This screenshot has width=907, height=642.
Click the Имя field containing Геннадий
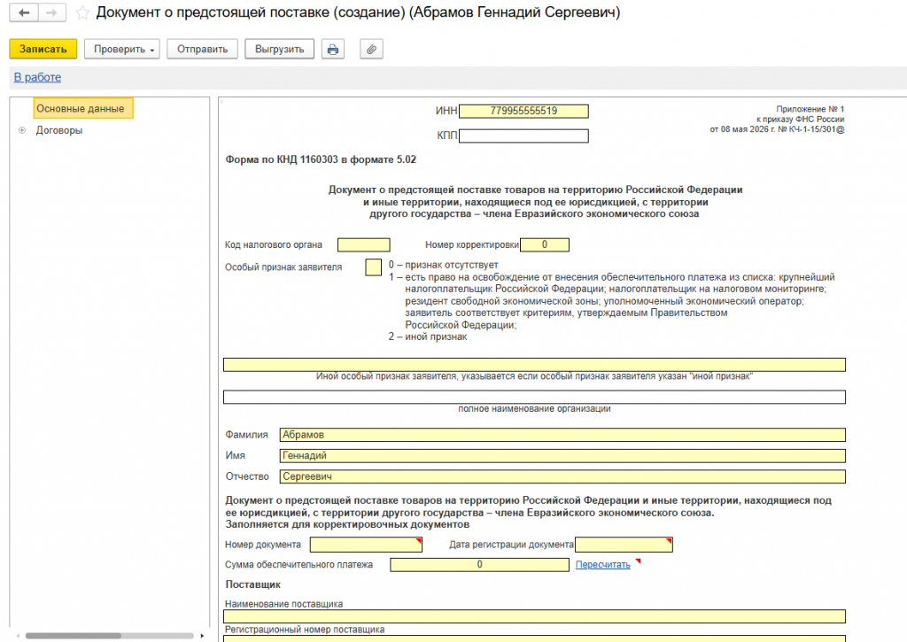click(562, 456)
